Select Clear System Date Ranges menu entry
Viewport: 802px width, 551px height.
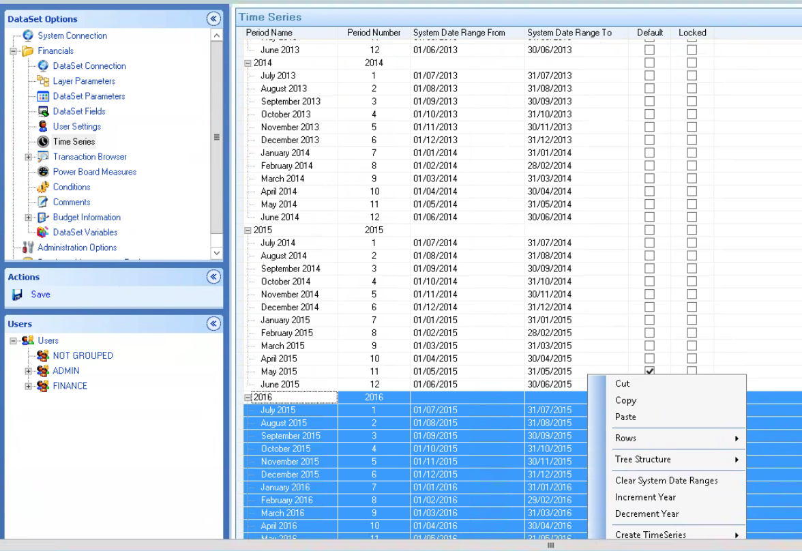click(666, 481)
